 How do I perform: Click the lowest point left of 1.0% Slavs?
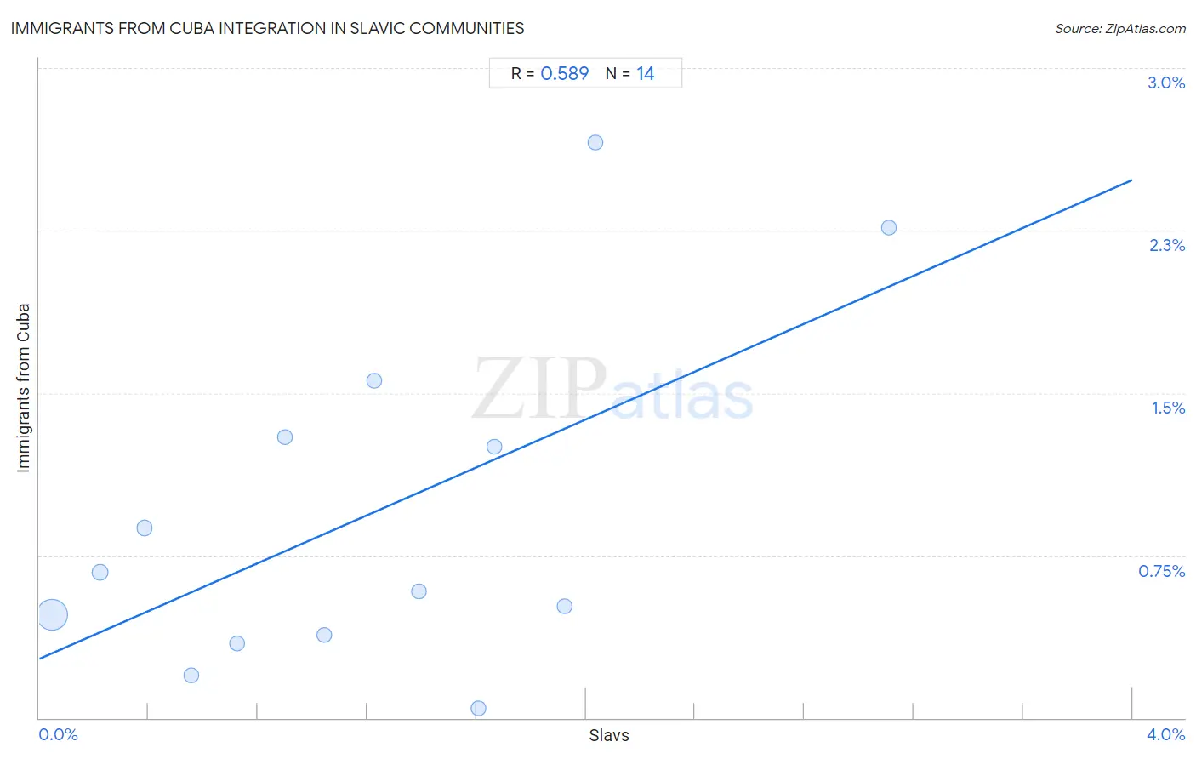[x=191, y=675]
